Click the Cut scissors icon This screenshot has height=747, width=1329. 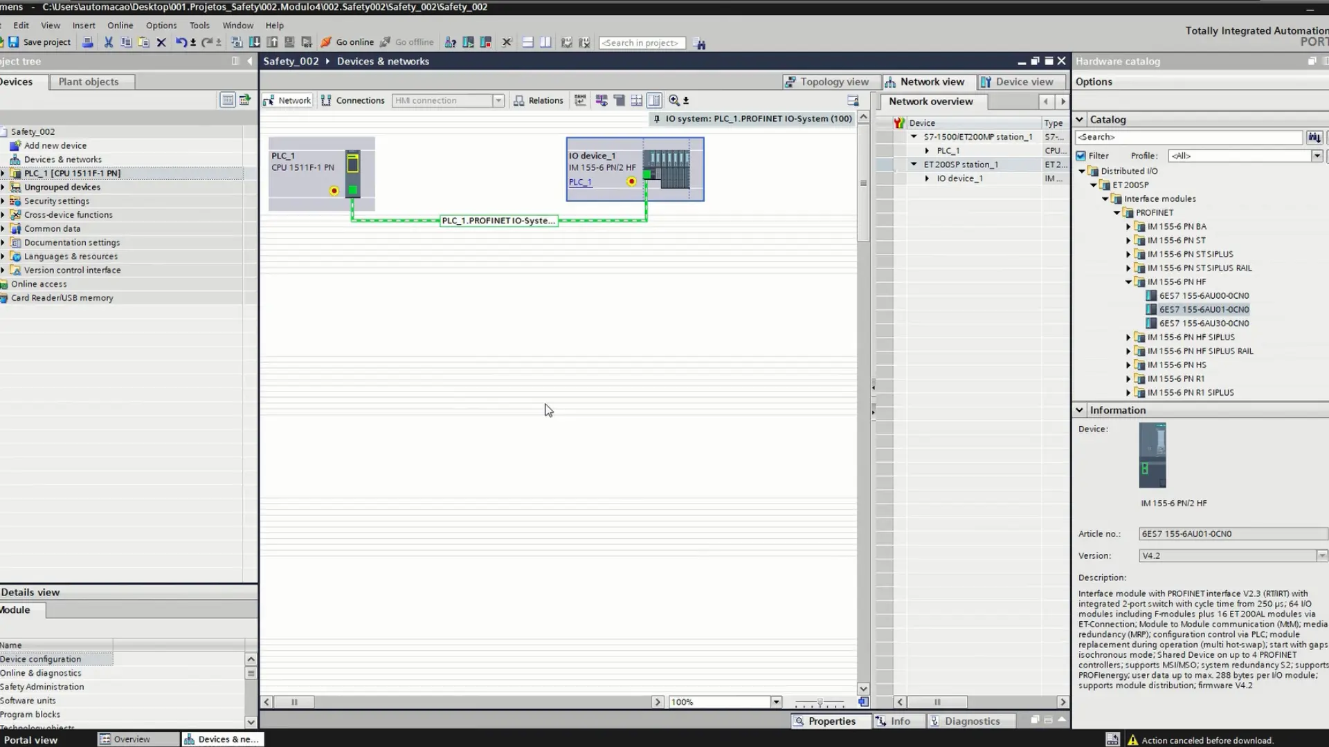click(x=109, y=42)
